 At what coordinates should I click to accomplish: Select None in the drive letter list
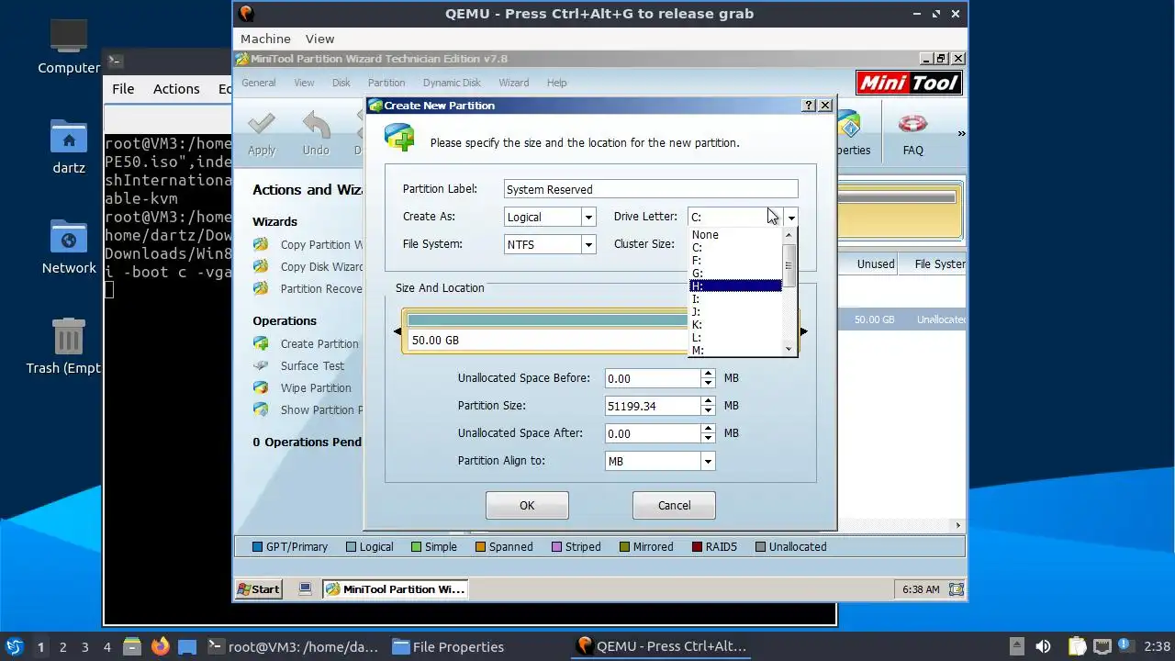[x=735, y=234]
